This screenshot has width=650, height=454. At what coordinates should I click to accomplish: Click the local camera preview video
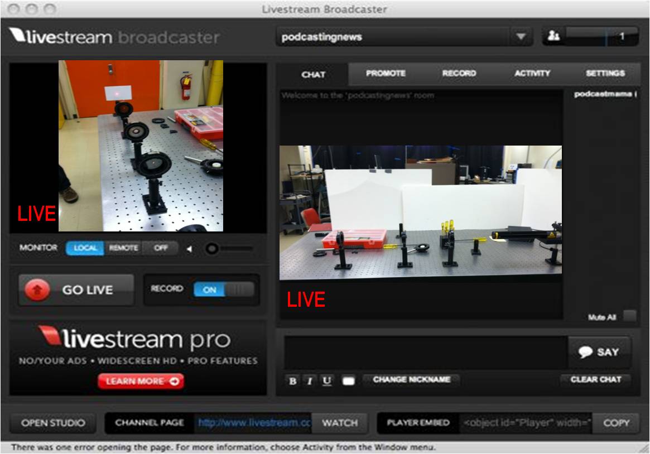coord(141,146)
